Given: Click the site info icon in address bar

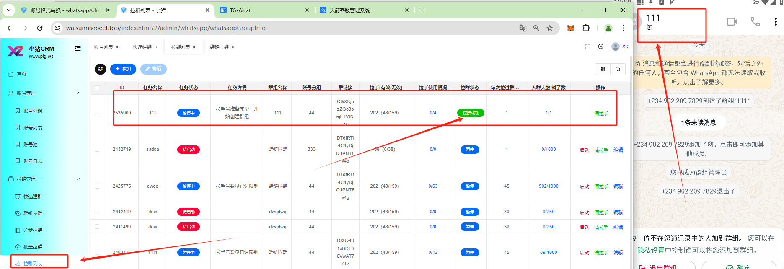Looking at the screenshot, I should (58, 28).
